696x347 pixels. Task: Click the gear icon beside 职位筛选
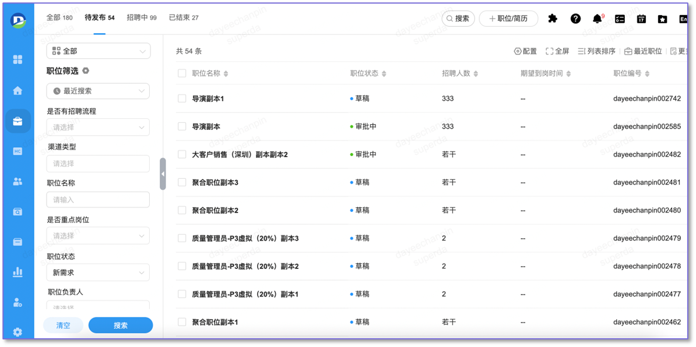coord(86,71)
